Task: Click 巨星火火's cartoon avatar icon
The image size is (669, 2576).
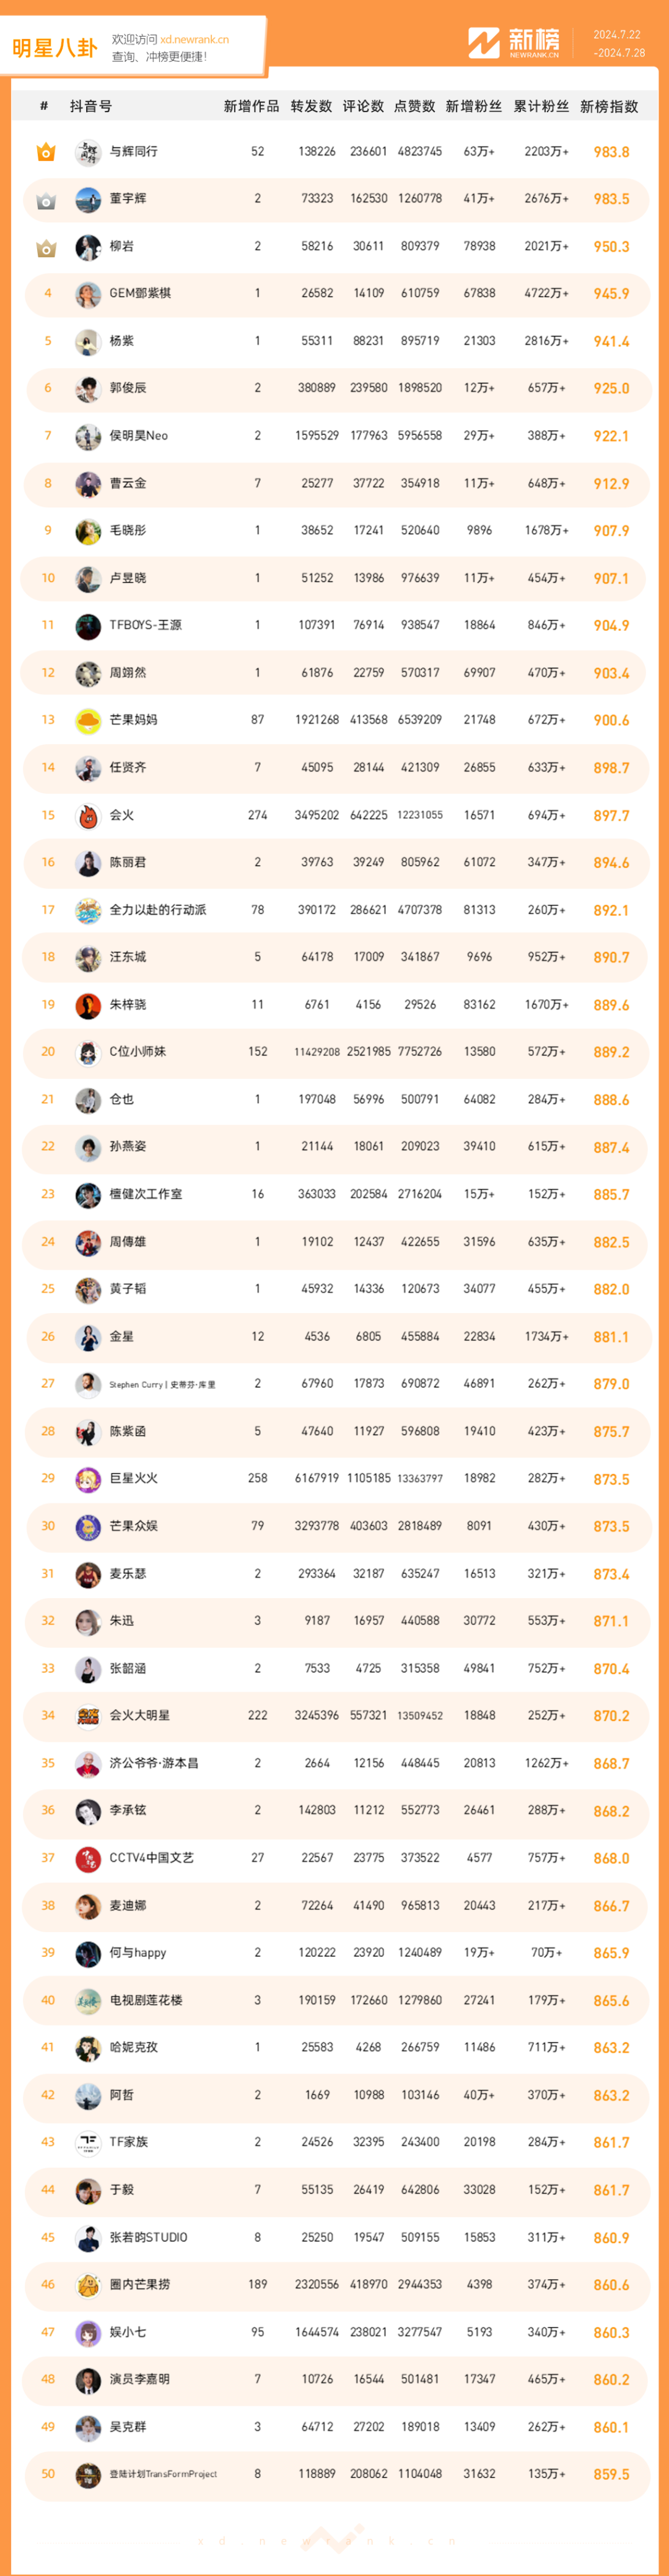Action: [x=88, y=1480]
